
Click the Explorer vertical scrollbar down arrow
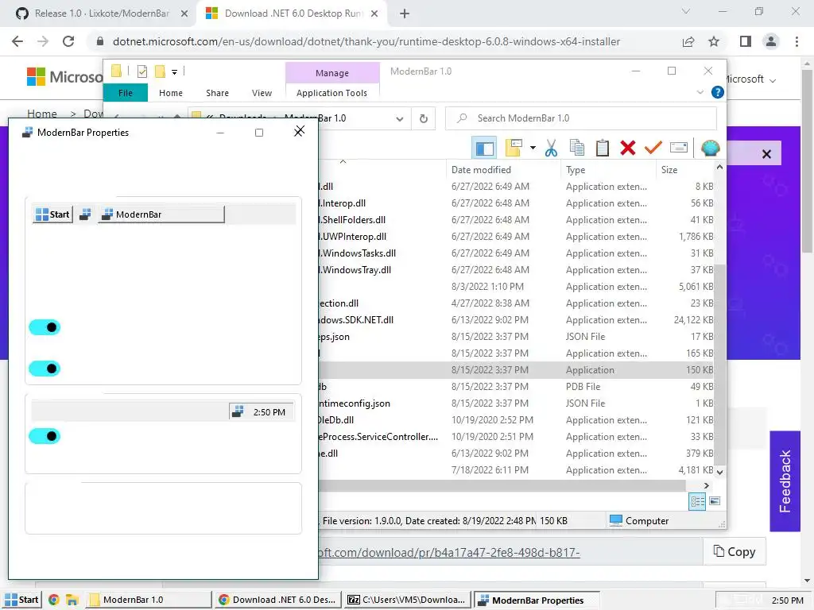click(x=719, y=472)
